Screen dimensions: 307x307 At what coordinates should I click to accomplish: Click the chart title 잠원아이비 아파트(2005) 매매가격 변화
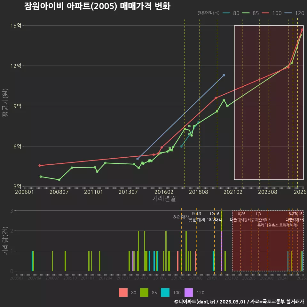[x=97, y=6]
